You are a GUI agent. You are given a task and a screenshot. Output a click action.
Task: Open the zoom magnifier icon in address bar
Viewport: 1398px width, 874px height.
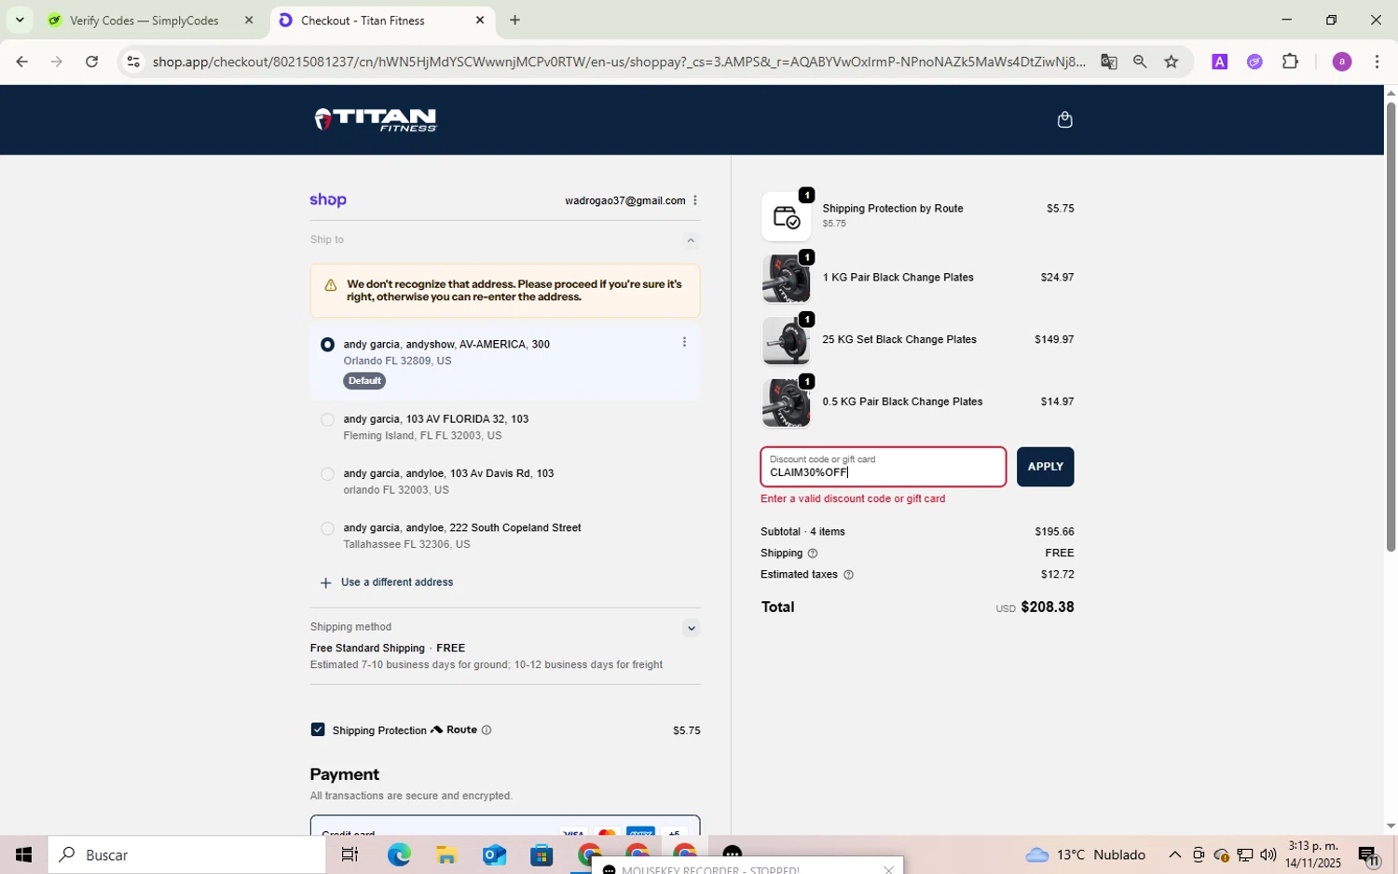point(1140,61)
